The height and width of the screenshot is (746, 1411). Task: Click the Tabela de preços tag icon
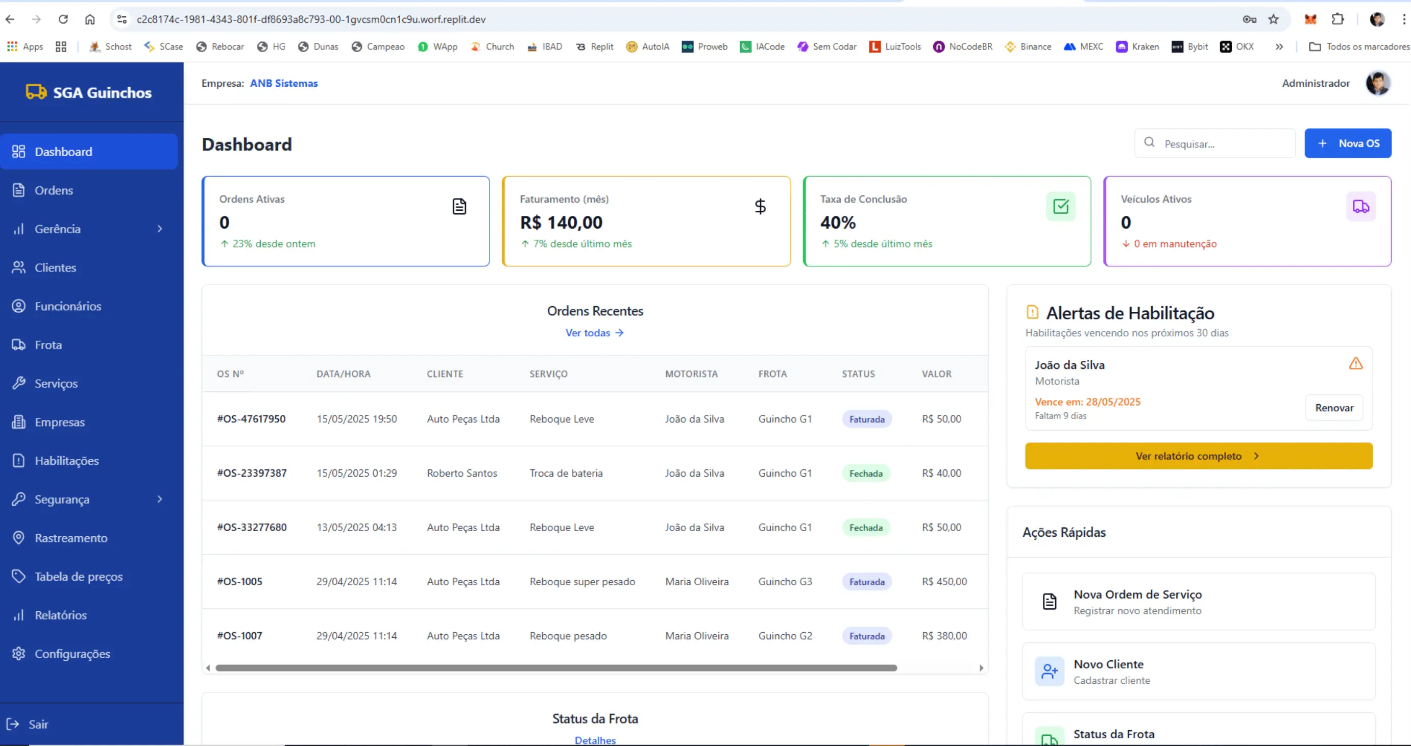[x=18, y=576]
